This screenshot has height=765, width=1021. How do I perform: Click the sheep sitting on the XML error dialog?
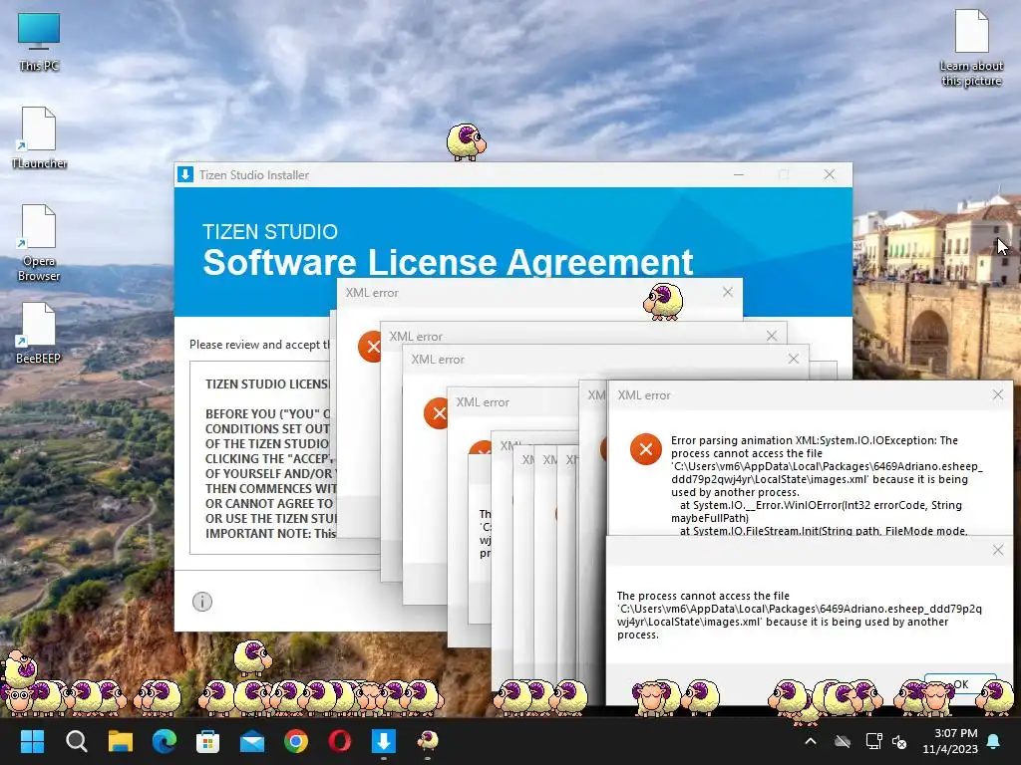tap(663, 301)
